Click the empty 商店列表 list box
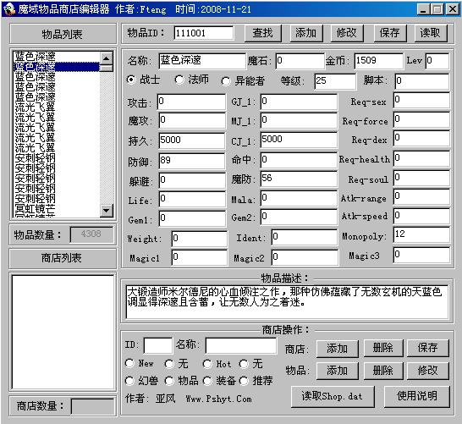The height and width of the screenshot is (424, 462). coord(63,332)
